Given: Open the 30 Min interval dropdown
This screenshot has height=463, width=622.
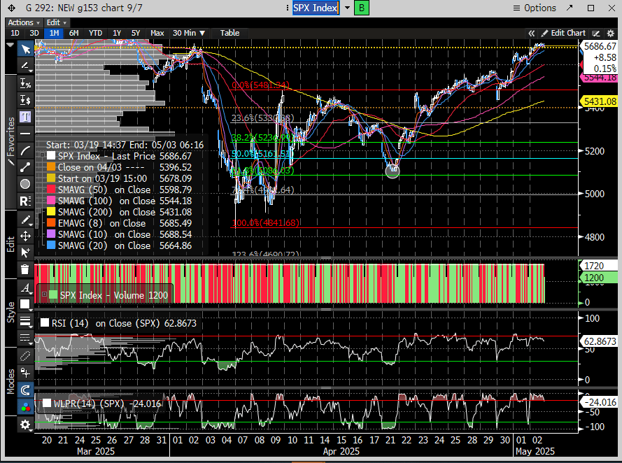Looking at the screenshot, I should coord(189,33).
